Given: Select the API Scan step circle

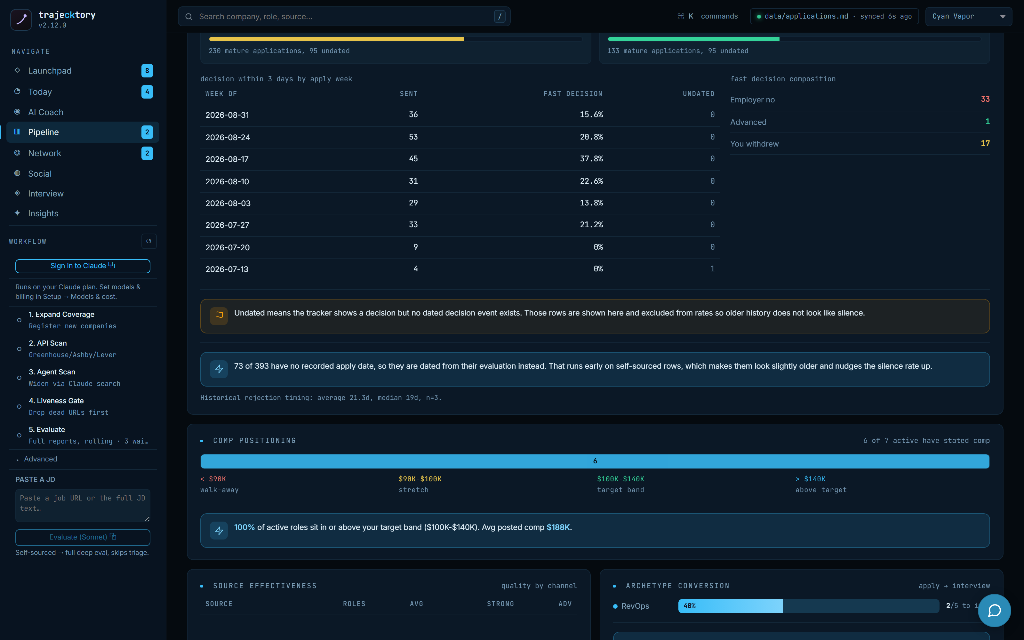Looking at the screenshot, I should point(19,349).
